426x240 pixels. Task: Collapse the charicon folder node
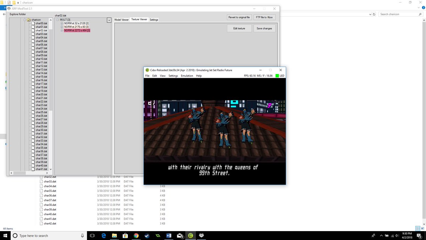(x=25, y=20)
